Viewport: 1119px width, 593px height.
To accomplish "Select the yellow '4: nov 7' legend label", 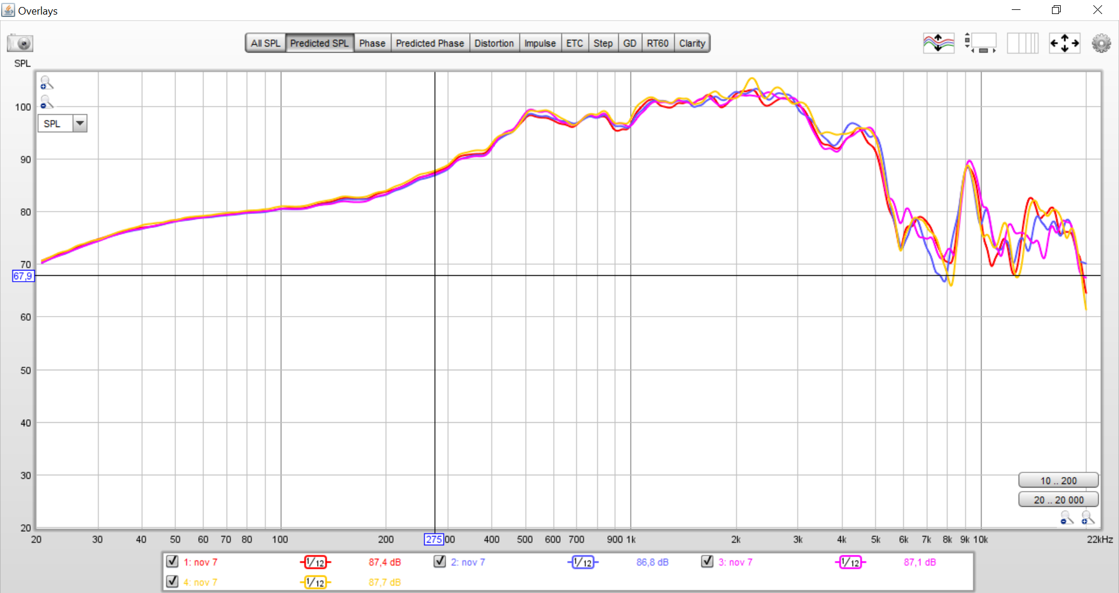I will click(200, 582).
